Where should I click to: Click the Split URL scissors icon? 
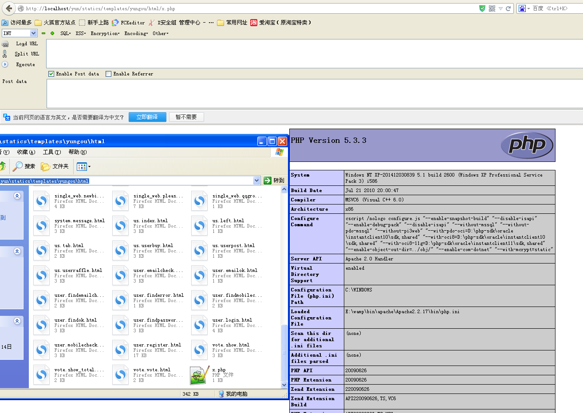point(5,54)
